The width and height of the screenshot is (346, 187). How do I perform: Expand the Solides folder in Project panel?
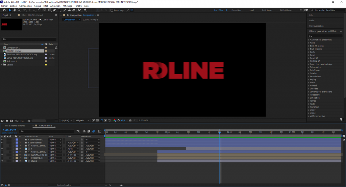[2, 65]
